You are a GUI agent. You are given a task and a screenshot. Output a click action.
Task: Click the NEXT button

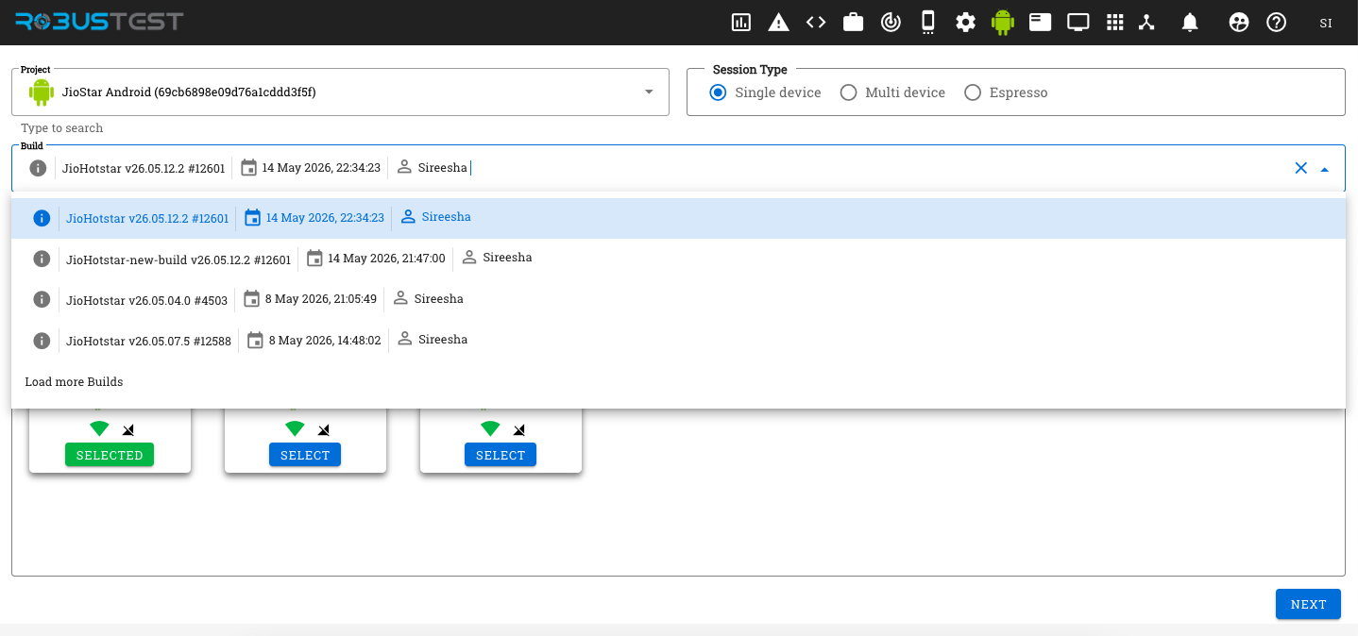click(1308, 604)
